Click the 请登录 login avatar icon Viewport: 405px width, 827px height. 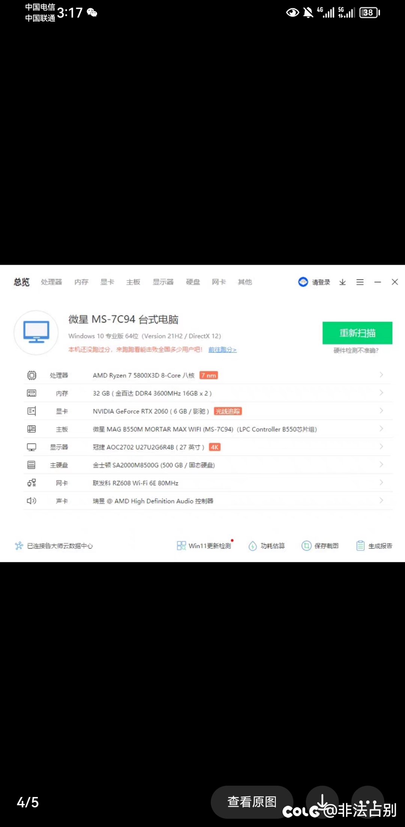[303, 282]
